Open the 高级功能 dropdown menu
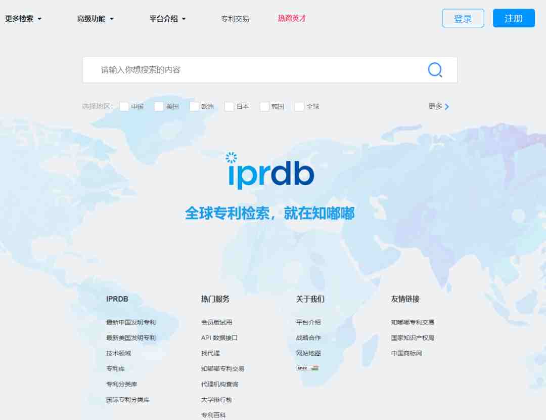Screen dimensions: 546x420 96,19
